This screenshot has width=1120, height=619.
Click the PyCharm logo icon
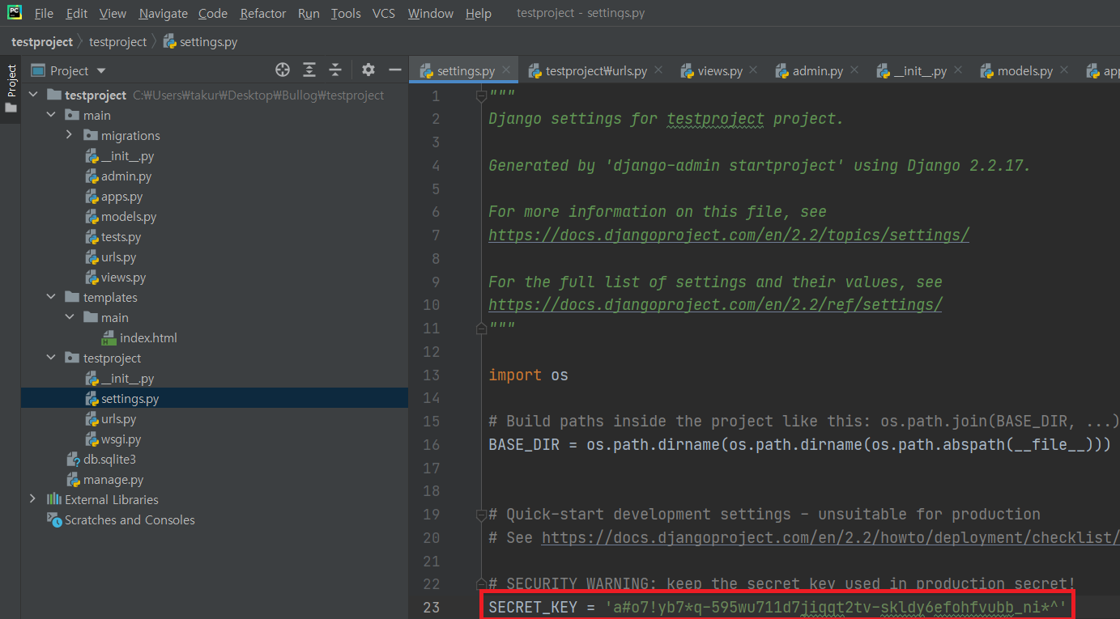pyautogui.click(x=15, y=13)
